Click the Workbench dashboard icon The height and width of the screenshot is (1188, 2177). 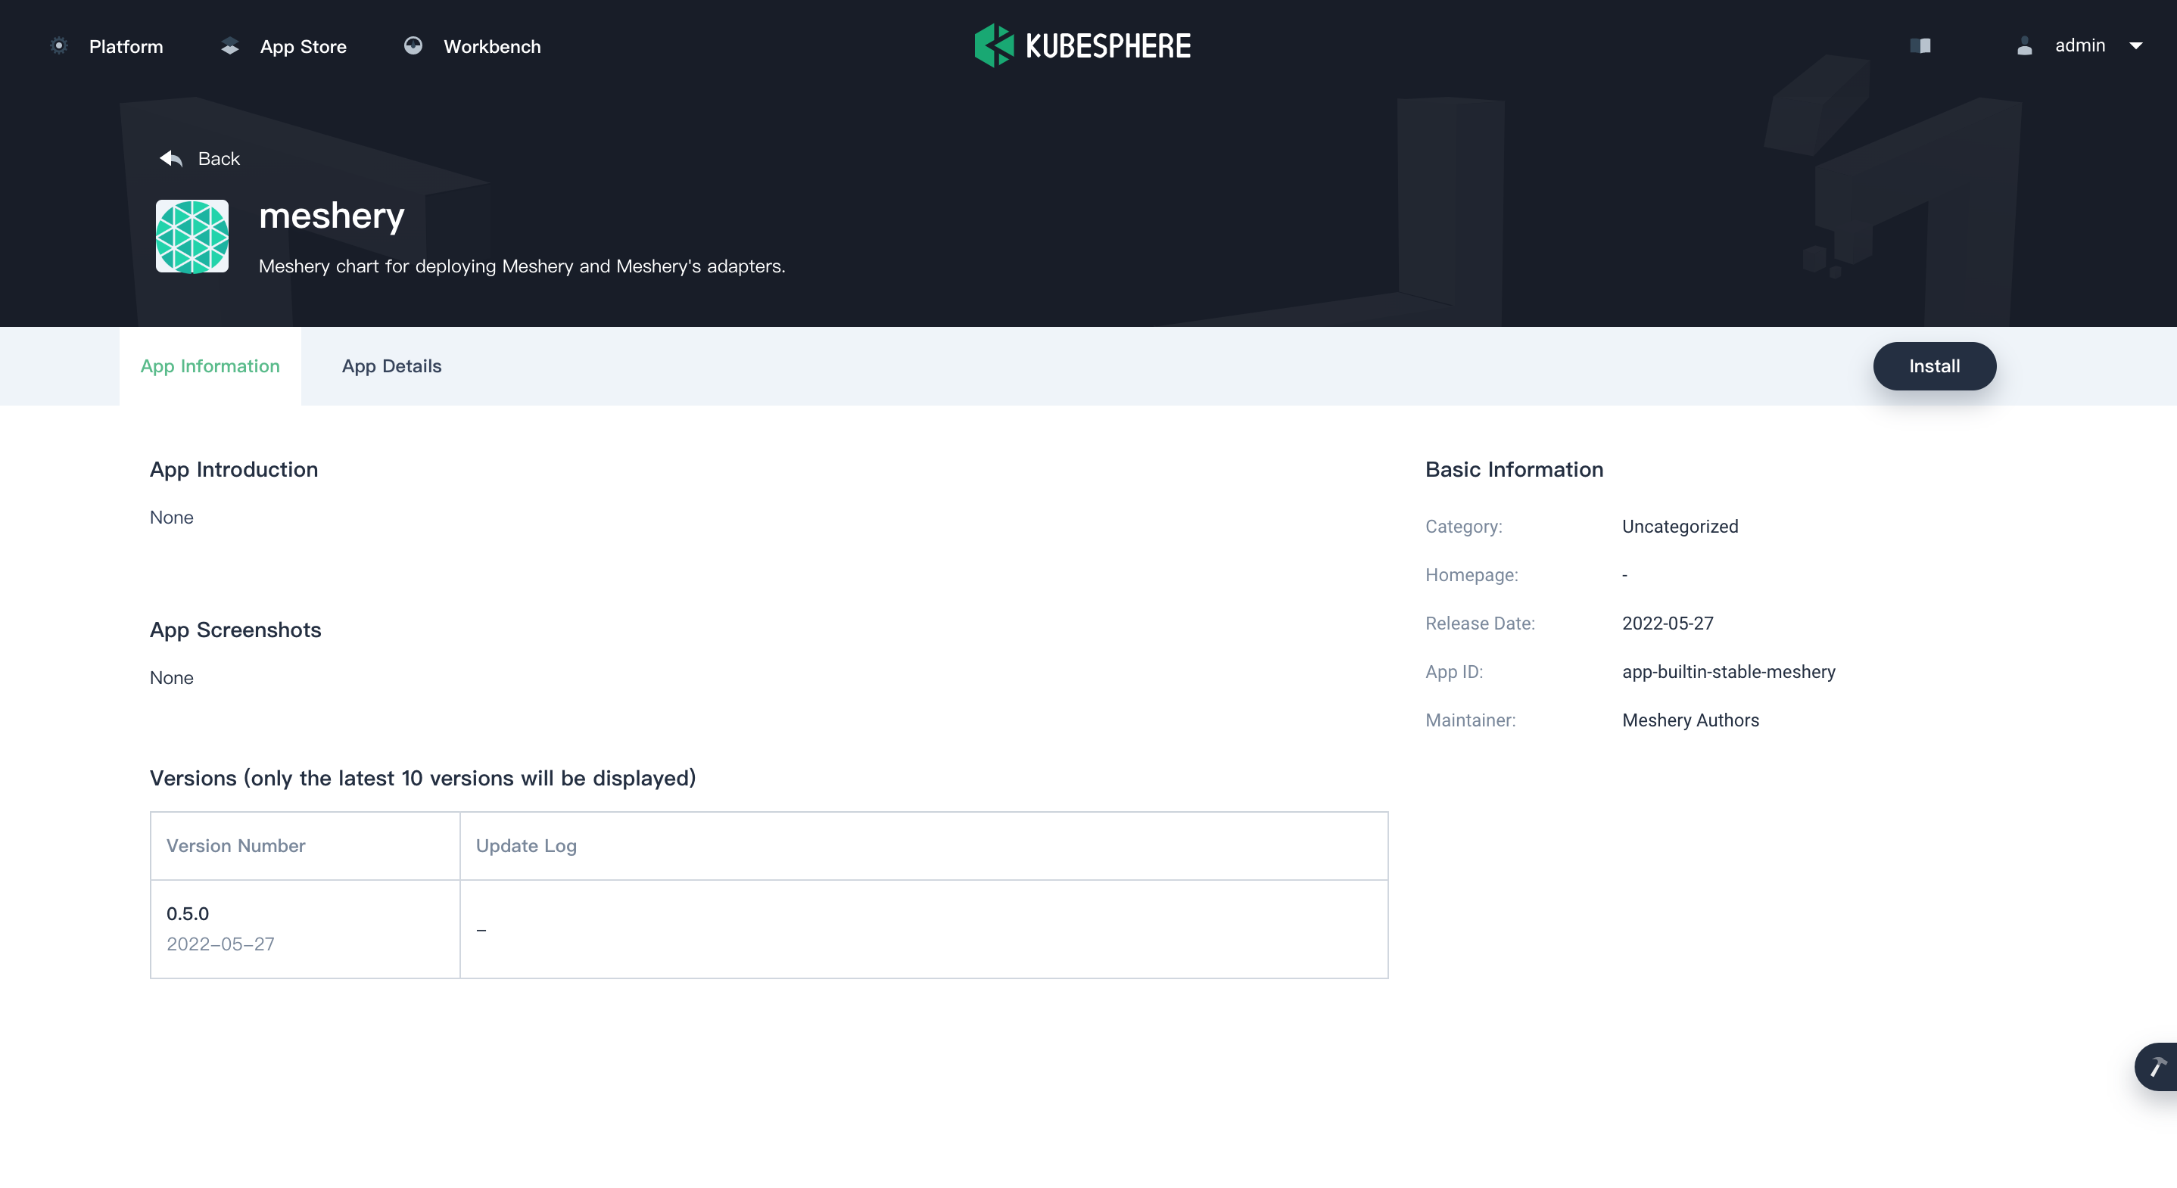point(413,45)
